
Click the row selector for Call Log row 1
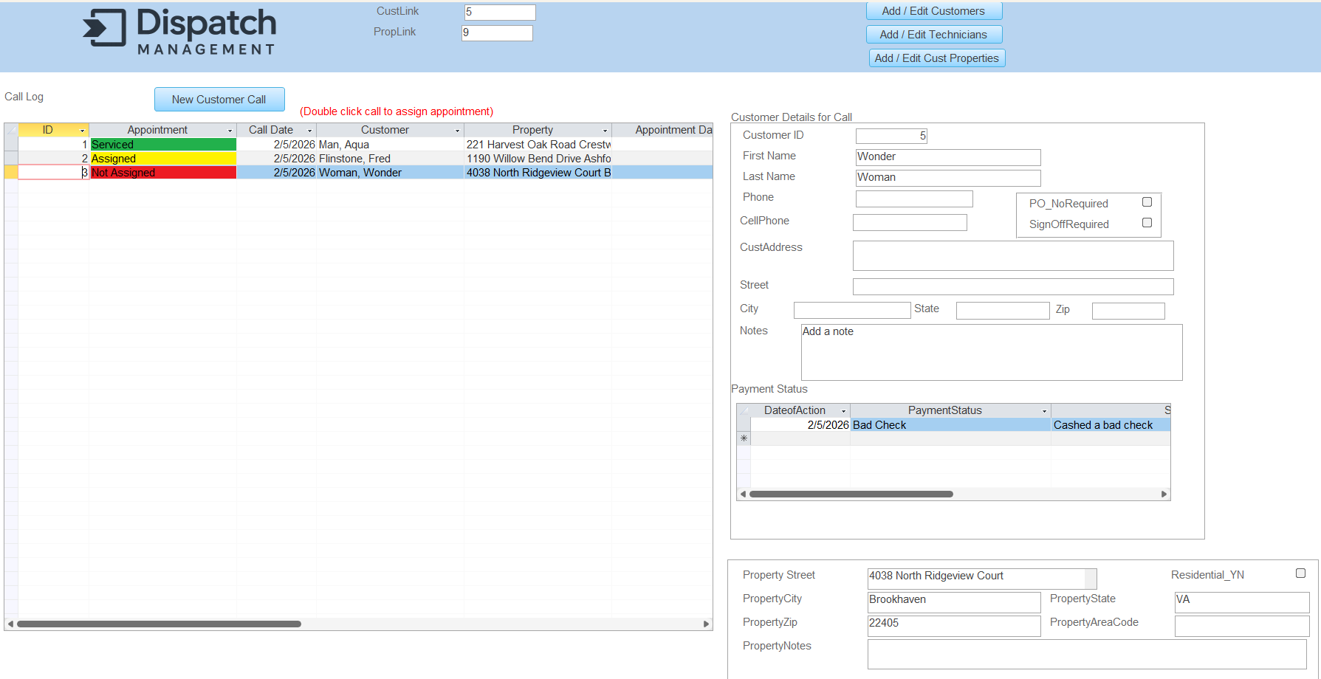tap(11, 145)
